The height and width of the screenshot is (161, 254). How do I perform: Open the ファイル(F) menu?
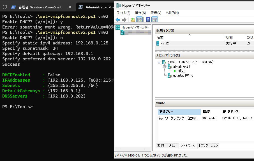point(123,13)
